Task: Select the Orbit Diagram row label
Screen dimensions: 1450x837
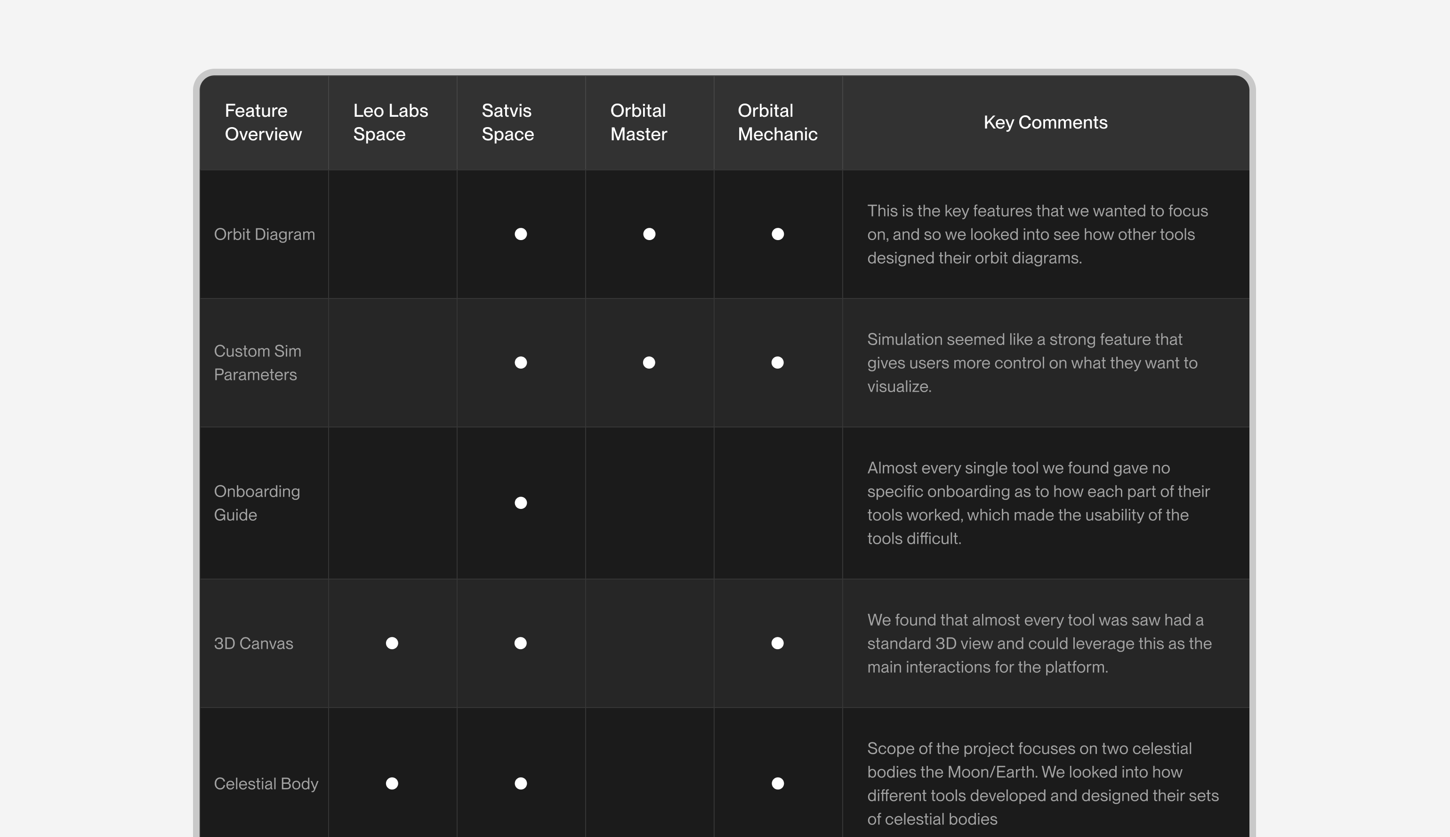Action: click(x=265, y=234)
